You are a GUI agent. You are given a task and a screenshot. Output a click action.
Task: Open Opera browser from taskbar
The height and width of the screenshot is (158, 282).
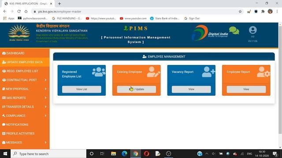click(x=146, y=154)
